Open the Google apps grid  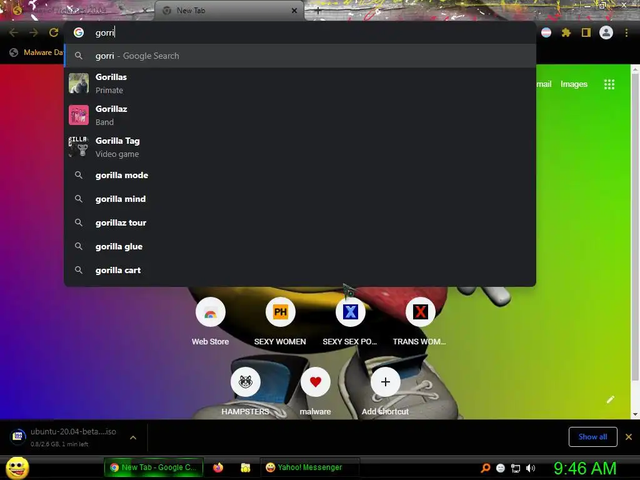[609, 84]
